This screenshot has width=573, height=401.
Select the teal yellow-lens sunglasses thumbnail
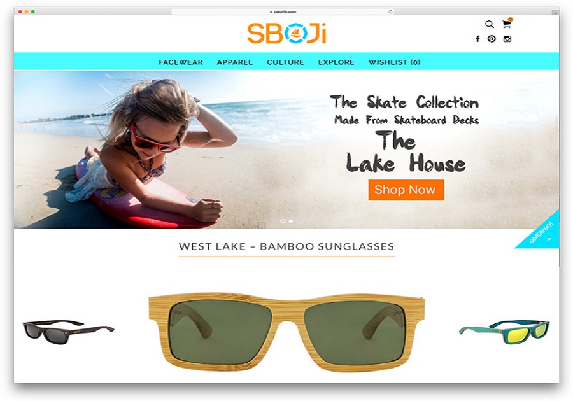(504, 331)
